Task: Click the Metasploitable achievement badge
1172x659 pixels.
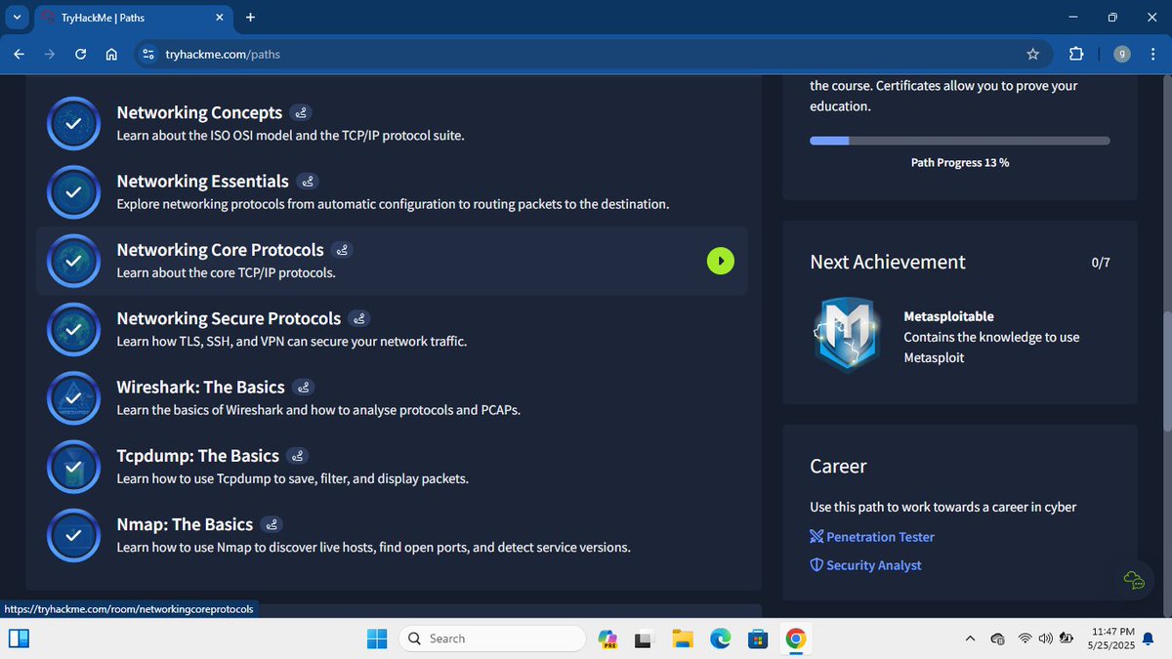Action: coord(848,334)
